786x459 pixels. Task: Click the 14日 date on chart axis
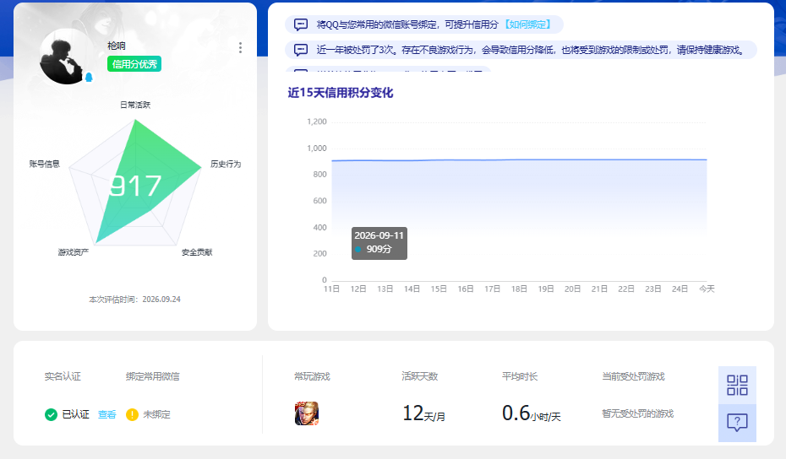pyautogui.click(x=412, y=289)
